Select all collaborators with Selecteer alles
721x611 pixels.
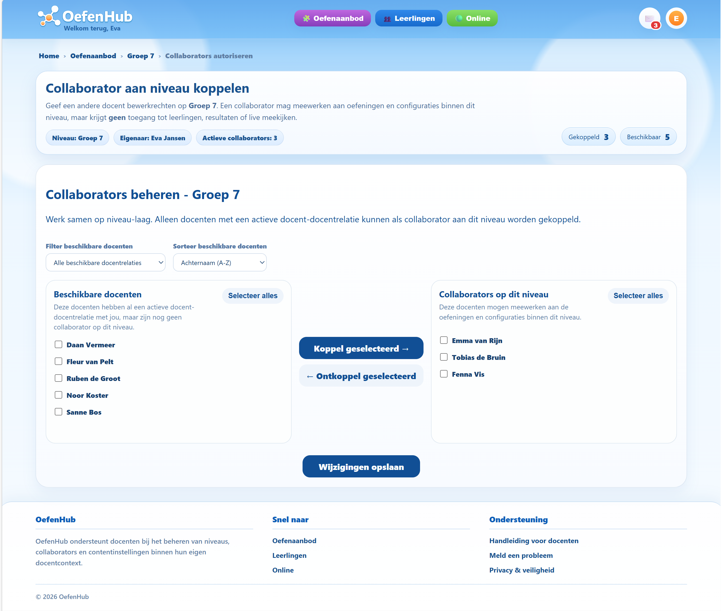(x=638, y=296)
